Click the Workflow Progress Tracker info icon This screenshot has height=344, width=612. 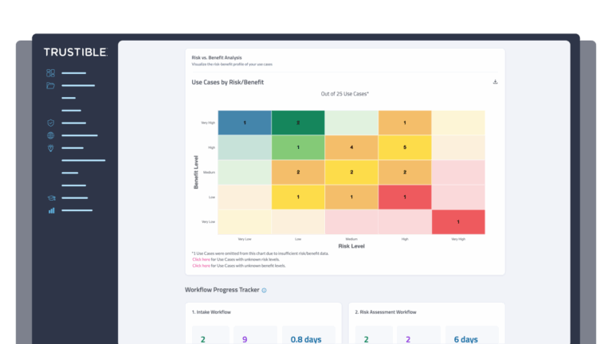264,290
